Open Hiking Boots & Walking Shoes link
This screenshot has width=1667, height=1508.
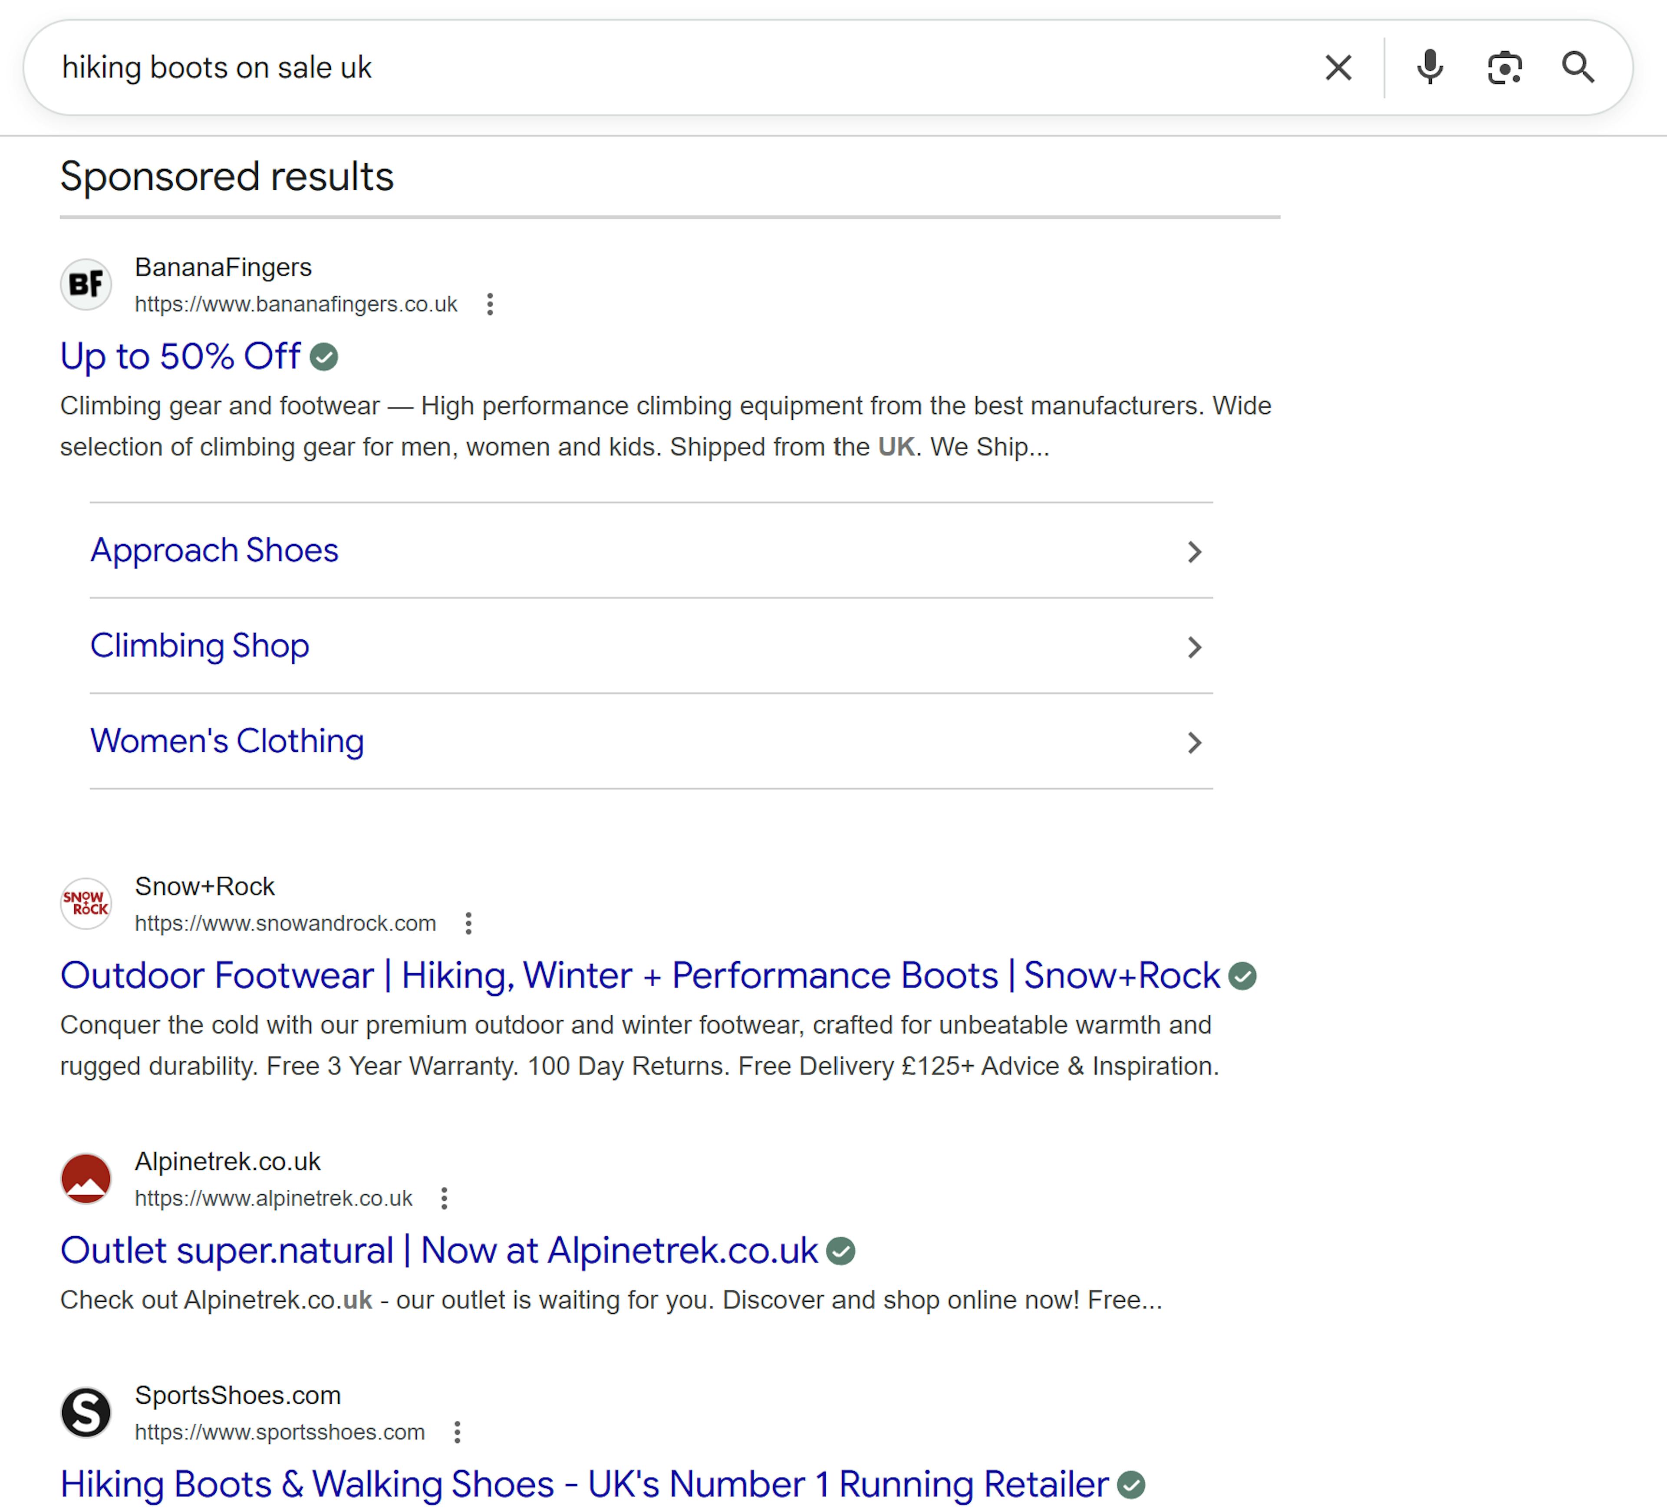point(583,1485)
